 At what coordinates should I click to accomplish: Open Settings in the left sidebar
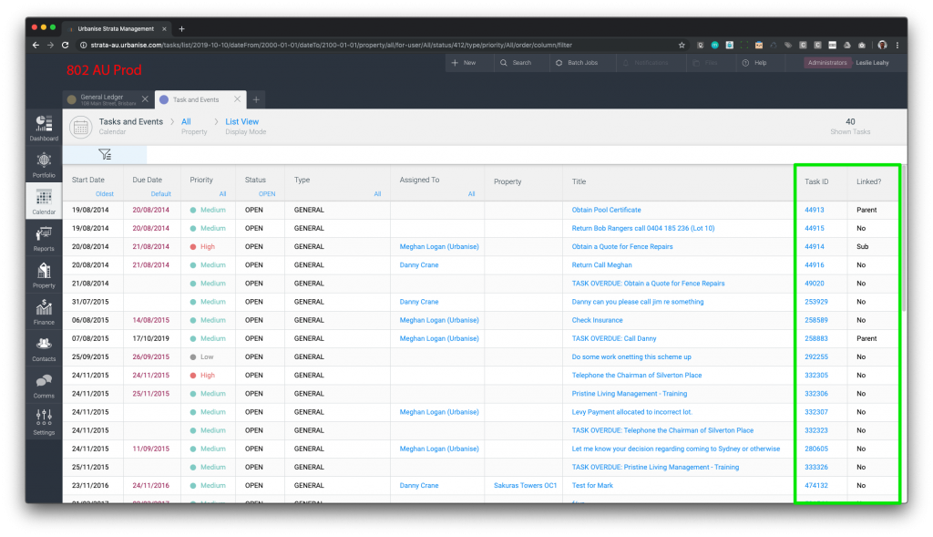click(x=44, y=421)
